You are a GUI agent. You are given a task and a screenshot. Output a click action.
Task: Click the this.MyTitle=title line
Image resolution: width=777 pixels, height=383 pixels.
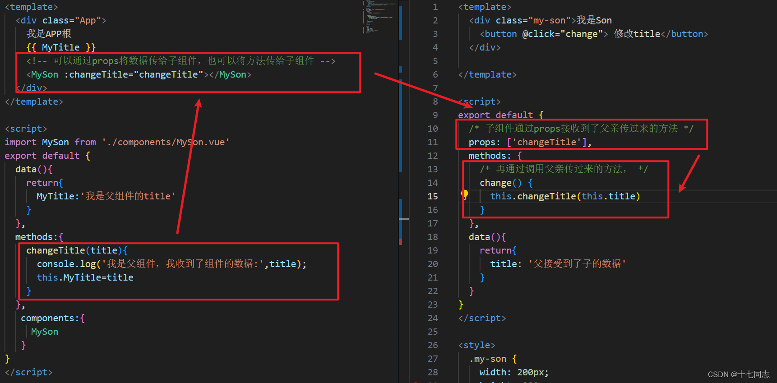coord(85,277)
